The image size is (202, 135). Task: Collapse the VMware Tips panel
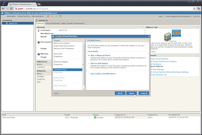point(198,27)
